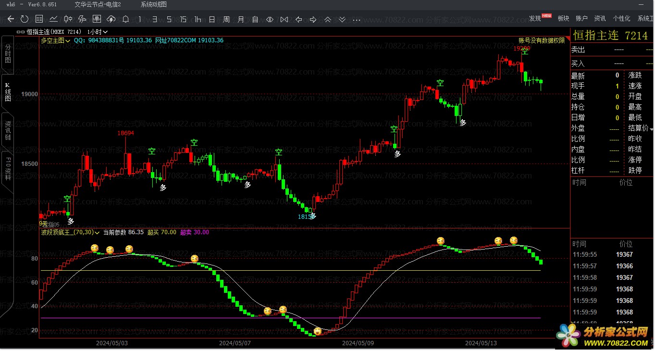Choose custom period 自
Viewport: 656px width, 351px height.
click(x=255, y=19)
